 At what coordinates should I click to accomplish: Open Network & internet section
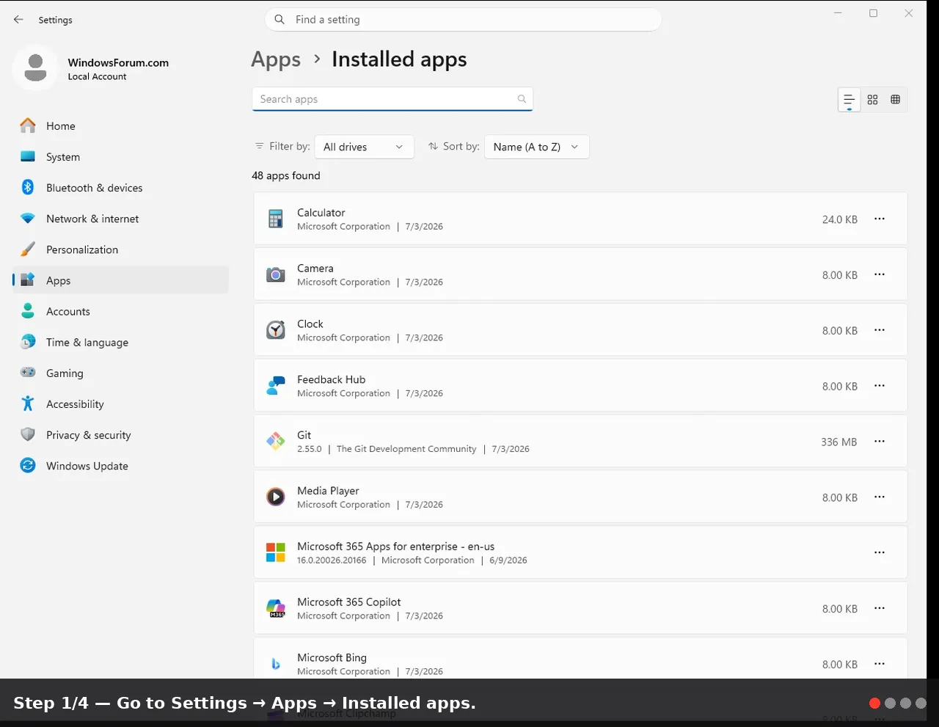pyautogui.click(x=120, y=219)
